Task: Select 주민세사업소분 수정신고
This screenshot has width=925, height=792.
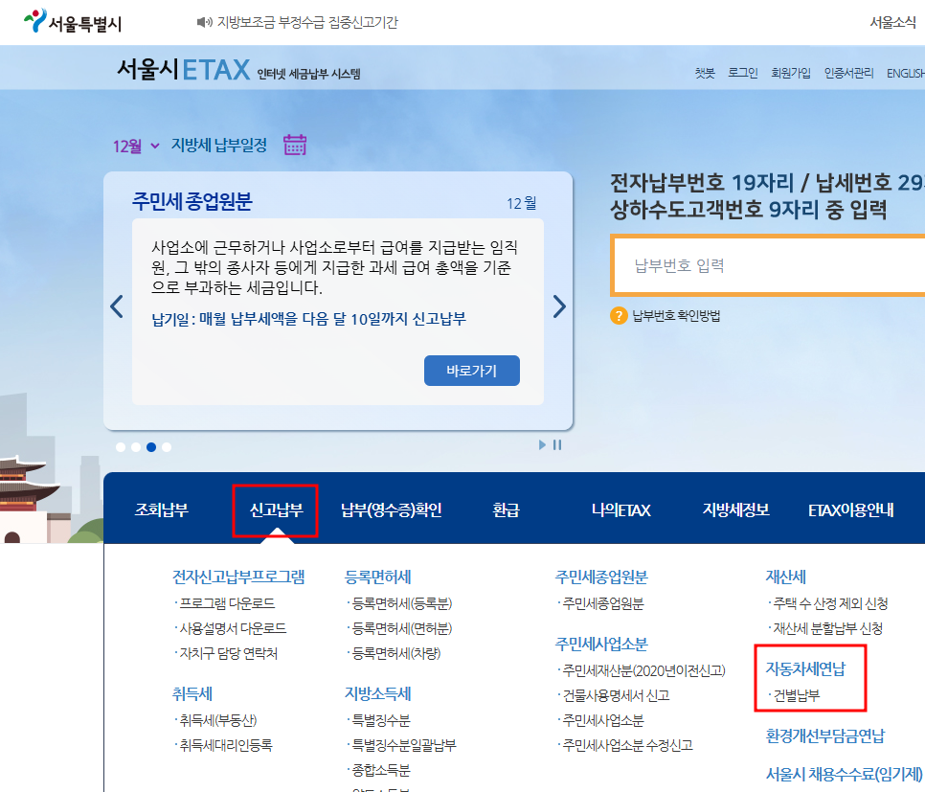Action: point(626,745)
